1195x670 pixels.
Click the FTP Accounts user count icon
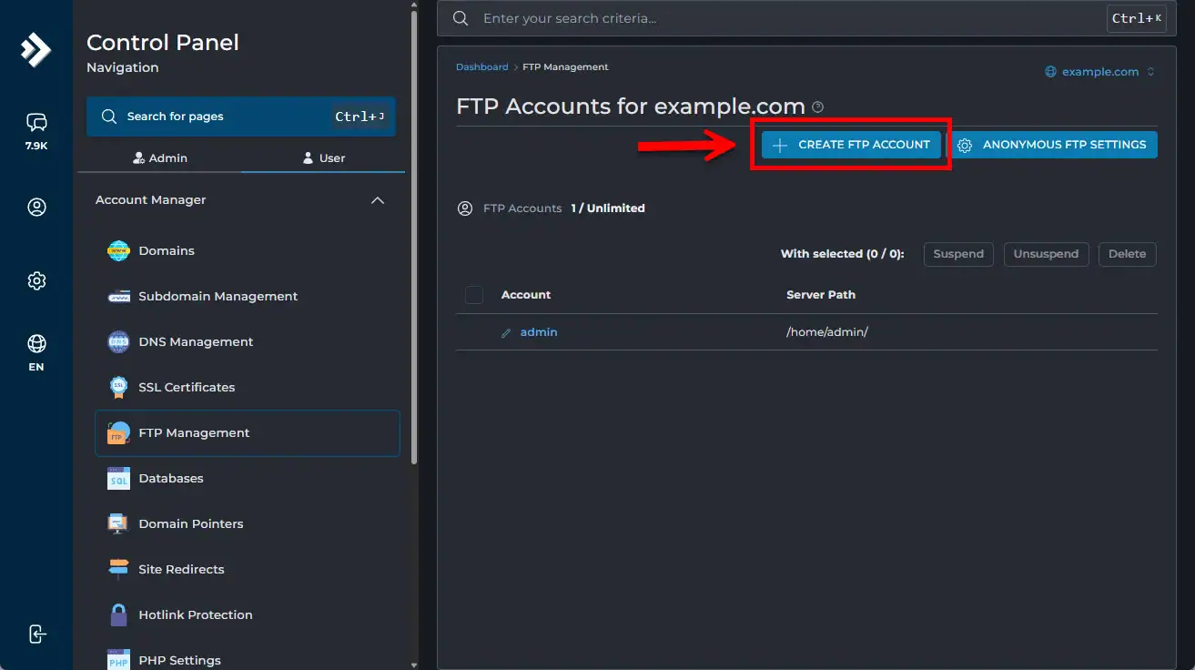coord(465,208)
